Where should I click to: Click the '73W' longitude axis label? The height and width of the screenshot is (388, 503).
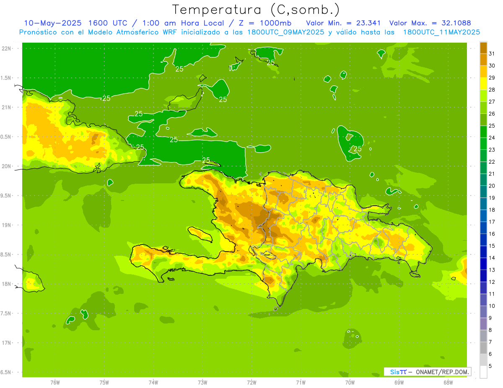click(202, 383)
